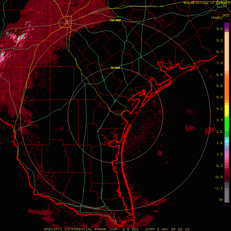Pick the bright green segment of the color bar
231x231 pixels.
click(x=227, y=124)
